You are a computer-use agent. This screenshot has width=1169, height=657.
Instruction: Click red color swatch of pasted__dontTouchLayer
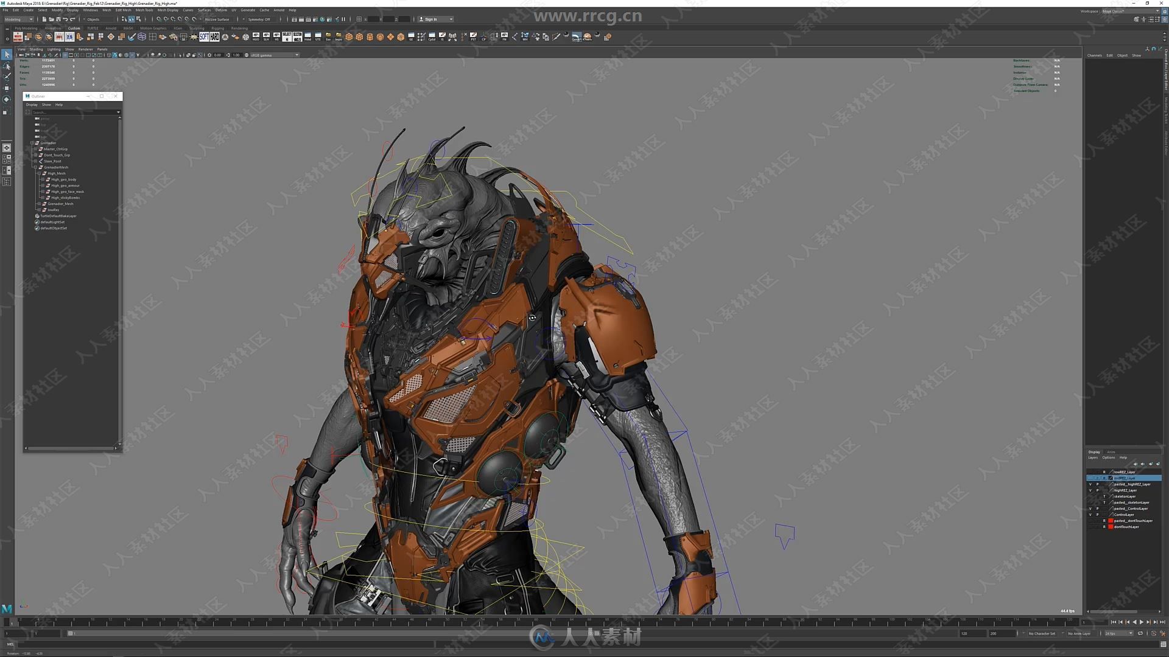click(1111, 521)
